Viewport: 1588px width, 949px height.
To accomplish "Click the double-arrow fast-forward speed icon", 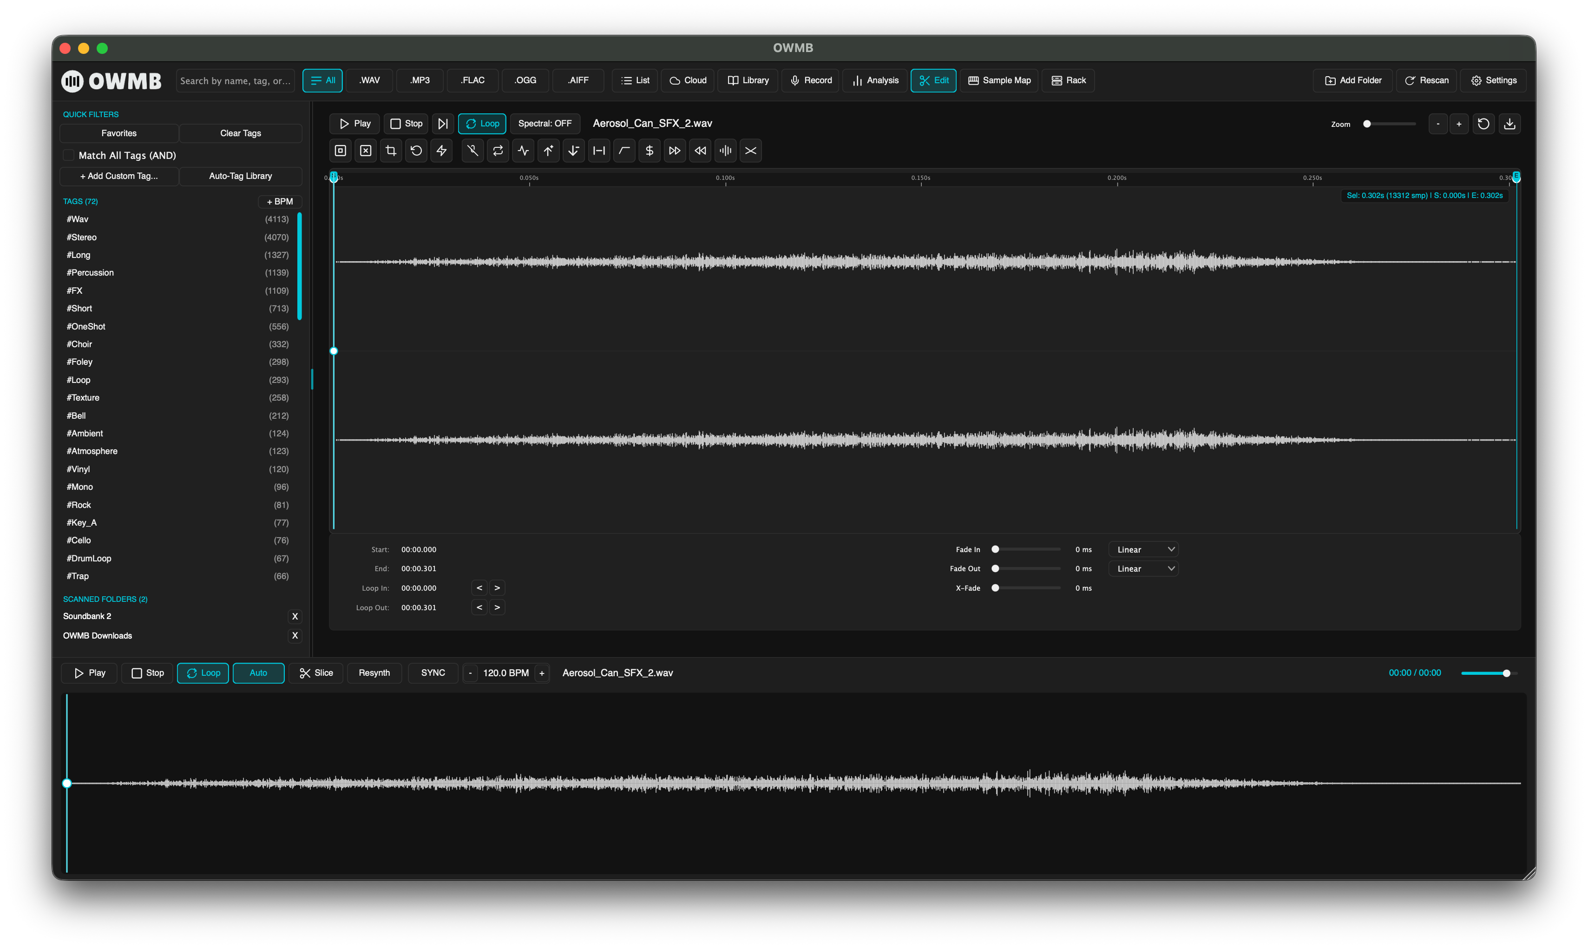I will tap(675, 151).
